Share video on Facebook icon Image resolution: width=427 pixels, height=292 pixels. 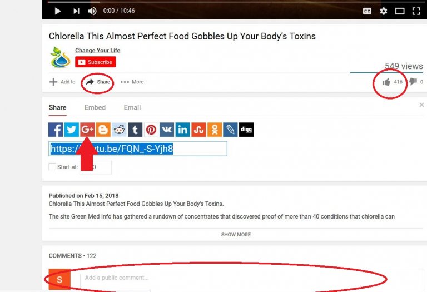coord(56,130)
